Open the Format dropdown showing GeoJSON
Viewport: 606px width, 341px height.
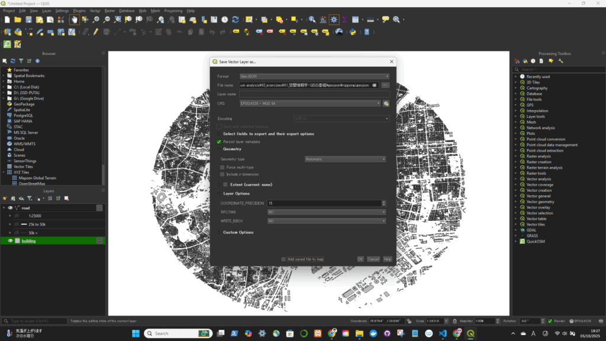point(314,76)
